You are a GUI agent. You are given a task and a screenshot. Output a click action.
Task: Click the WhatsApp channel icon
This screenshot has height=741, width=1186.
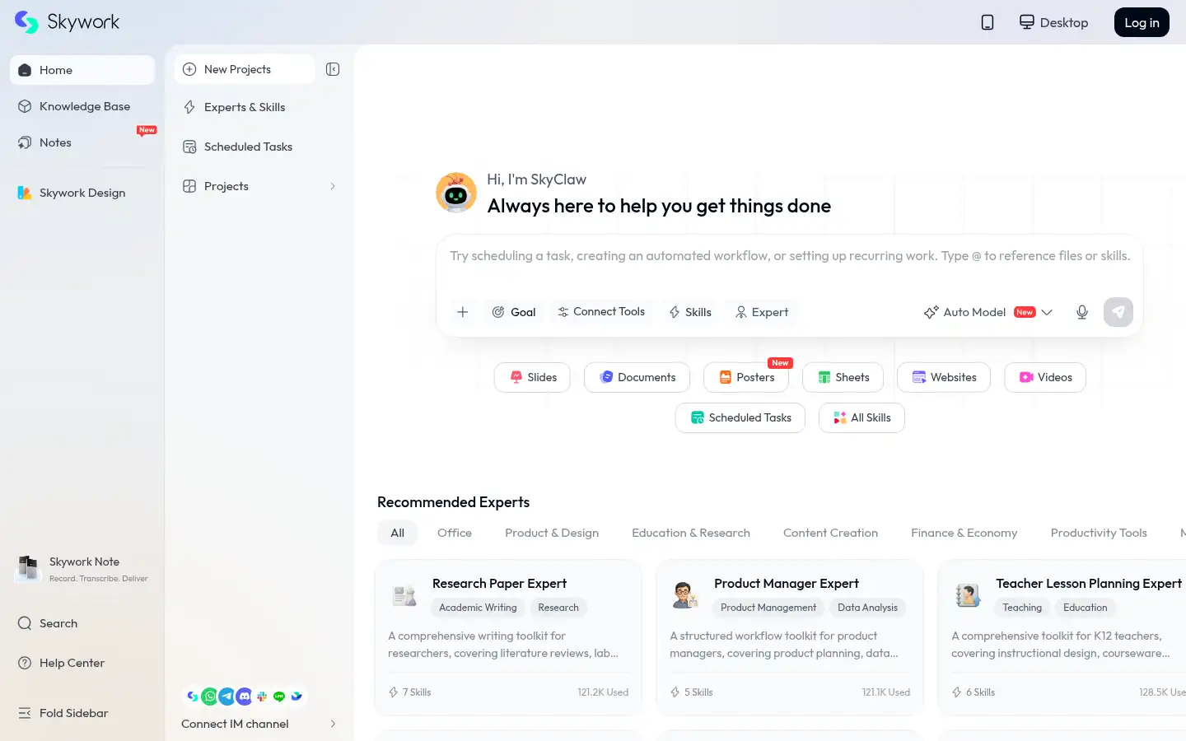click(x=210, y=697)
